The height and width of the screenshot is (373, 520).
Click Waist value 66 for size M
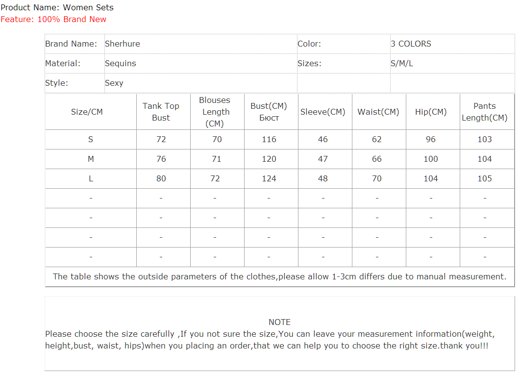click(x=377, y=159)
